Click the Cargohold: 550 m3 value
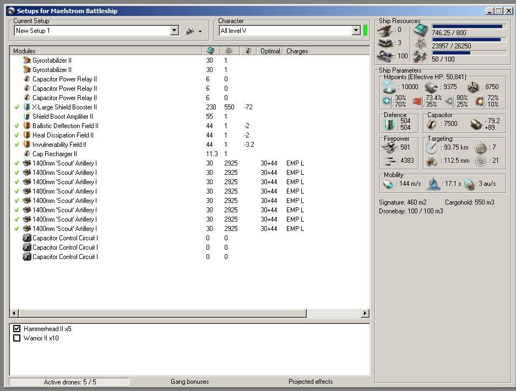 click(x=470, y=202)
